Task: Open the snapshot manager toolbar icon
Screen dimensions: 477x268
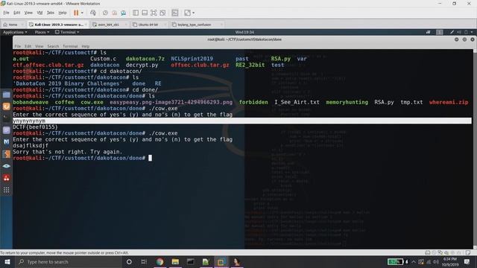Action: [x=123, y=13]
